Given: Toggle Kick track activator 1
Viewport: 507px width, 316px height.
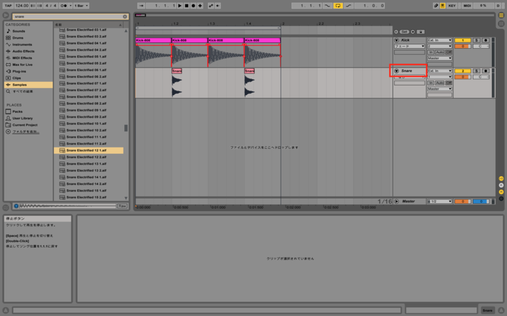Looking at the screenshot, I should pyautogui.click(x=463, y=40).
